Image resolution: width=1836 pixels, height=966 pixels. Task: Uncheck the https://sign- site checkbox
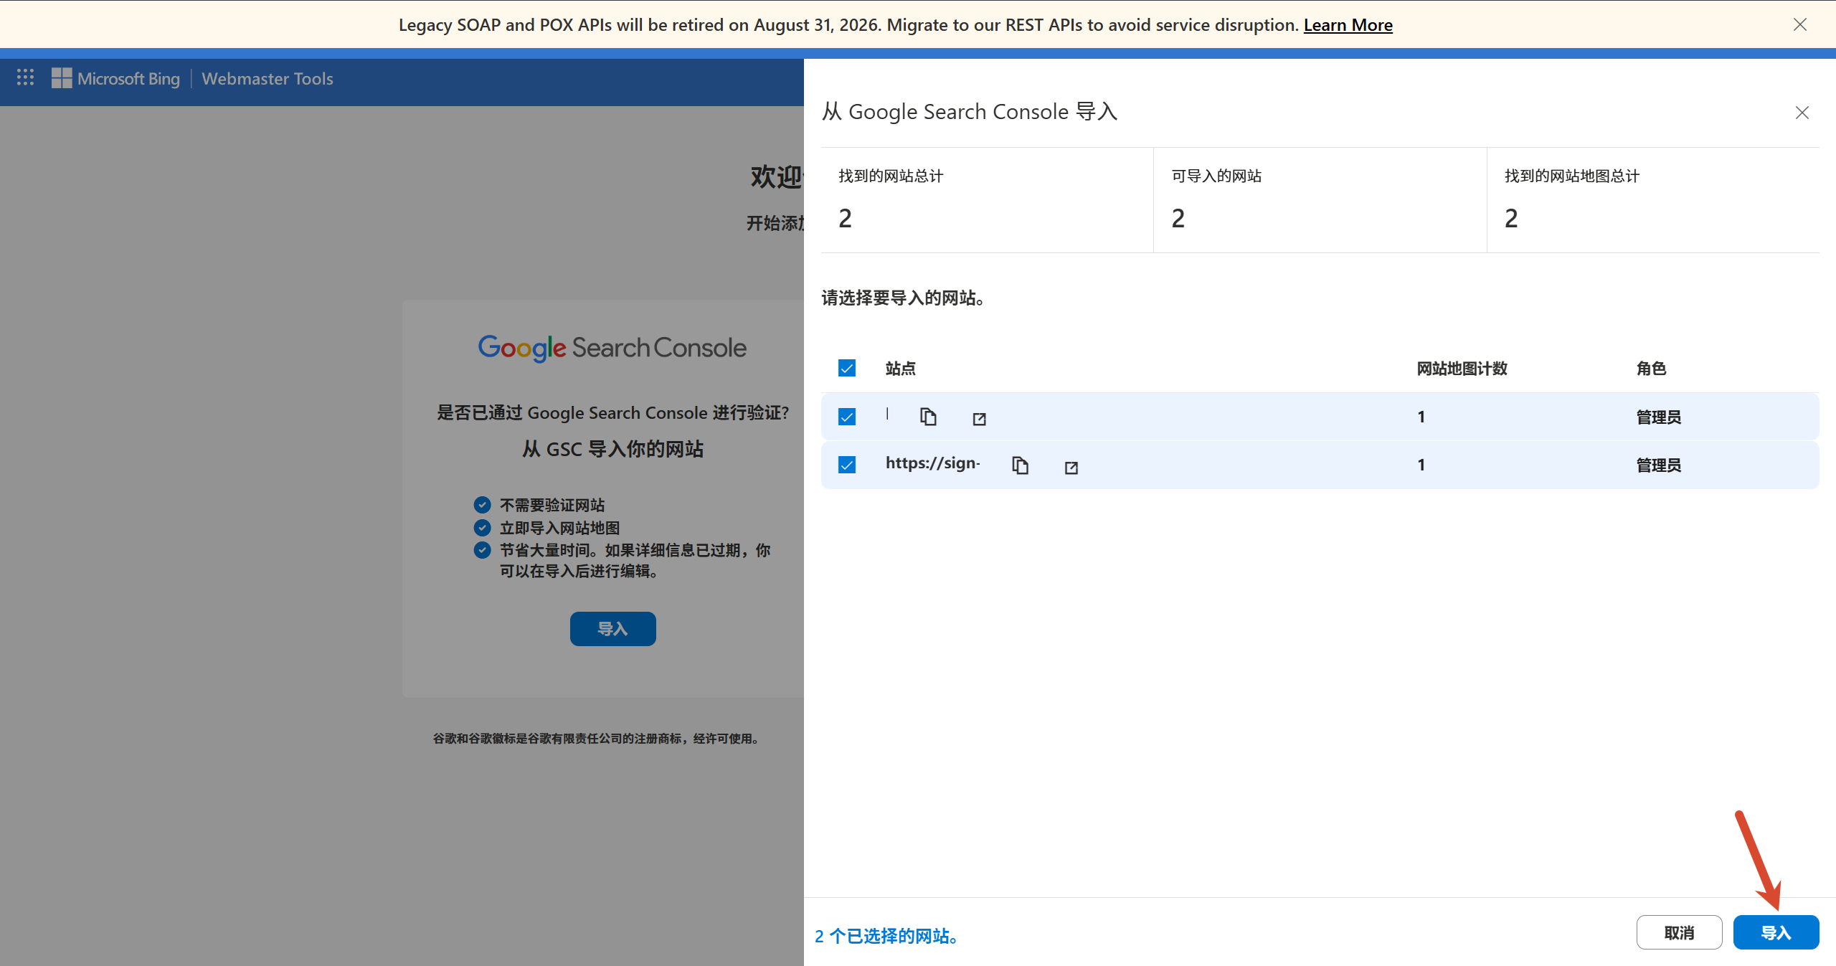pos(847,465)
